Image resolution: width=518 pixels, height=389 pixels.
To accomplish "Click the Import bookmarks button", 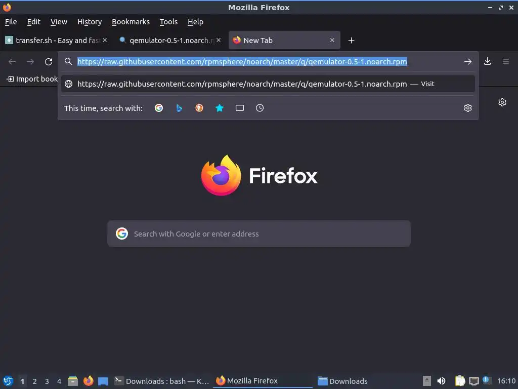I will [32, 79].
